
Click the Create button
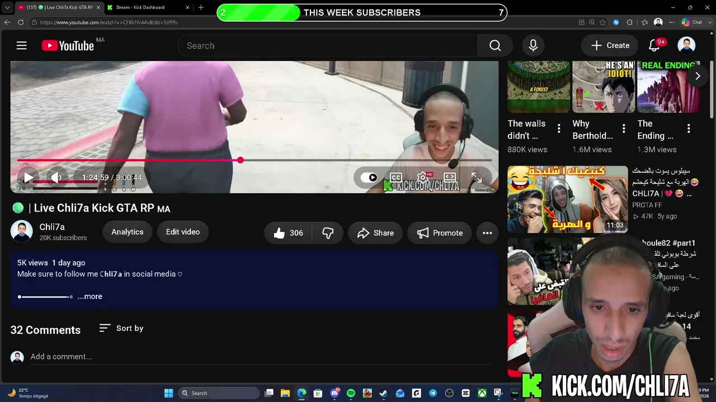click(610, 46)
